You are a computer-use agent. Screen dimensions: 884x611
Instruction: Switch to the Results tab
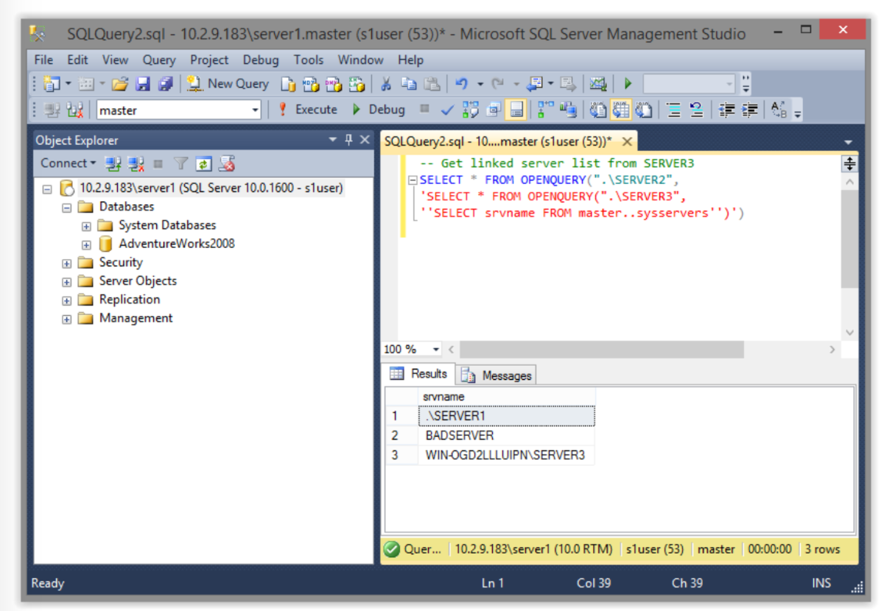pos(418,374)
